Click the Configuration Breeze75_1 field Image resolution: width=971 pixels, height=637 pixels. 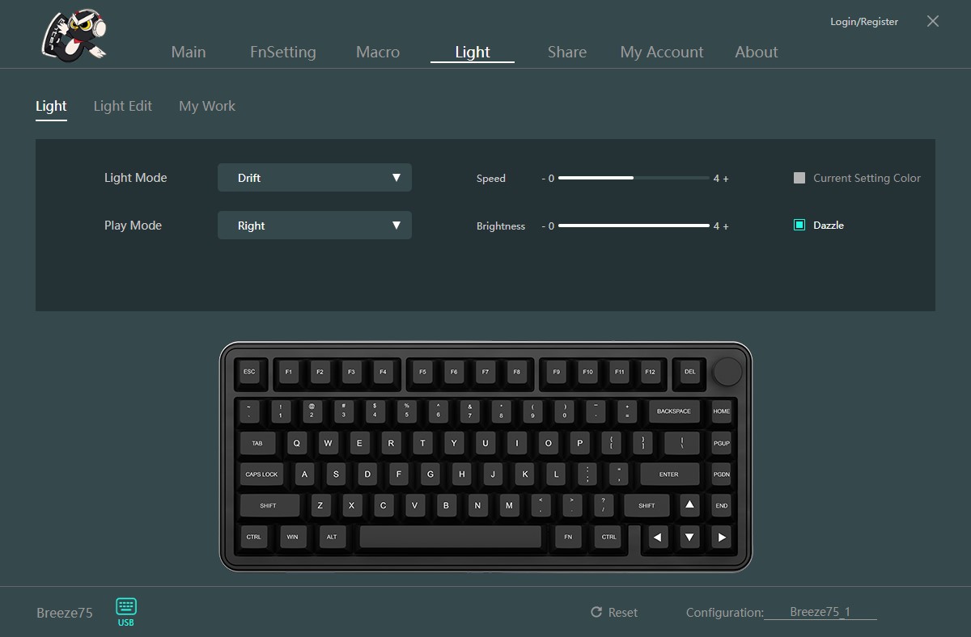click(x=820, y=612)
